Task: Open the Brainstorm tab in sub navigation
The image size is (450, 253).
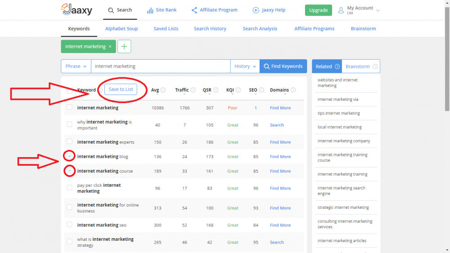Action: [x=363, y=29]
